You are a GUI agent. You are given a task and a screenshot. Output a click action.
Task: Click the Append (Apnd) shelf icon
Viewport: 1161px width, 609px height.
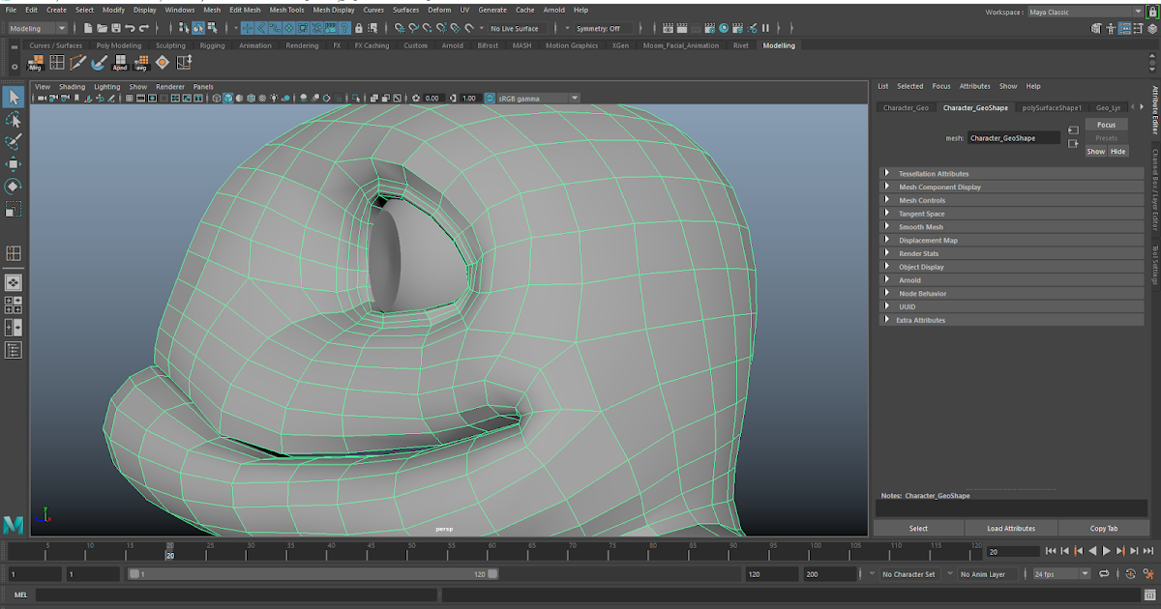pos(120,63)
